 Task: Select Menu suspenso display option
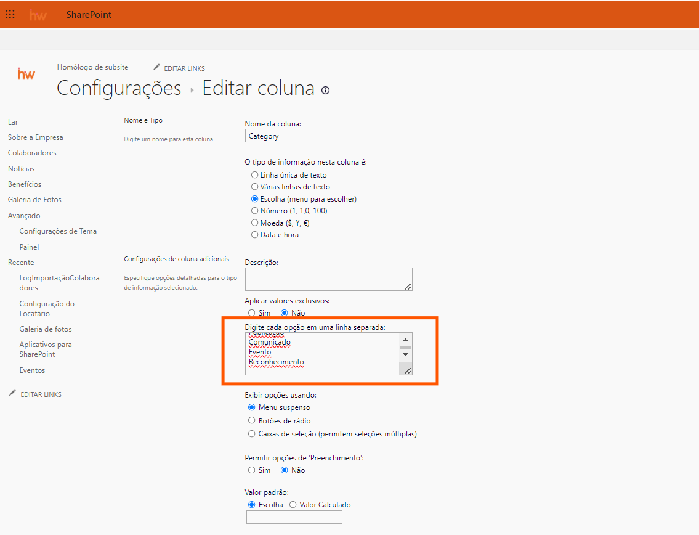pyautogui.click(x=251, y=407)
